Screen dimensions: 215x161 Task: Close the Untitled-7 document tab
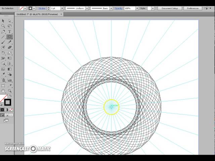pos(61,14)
